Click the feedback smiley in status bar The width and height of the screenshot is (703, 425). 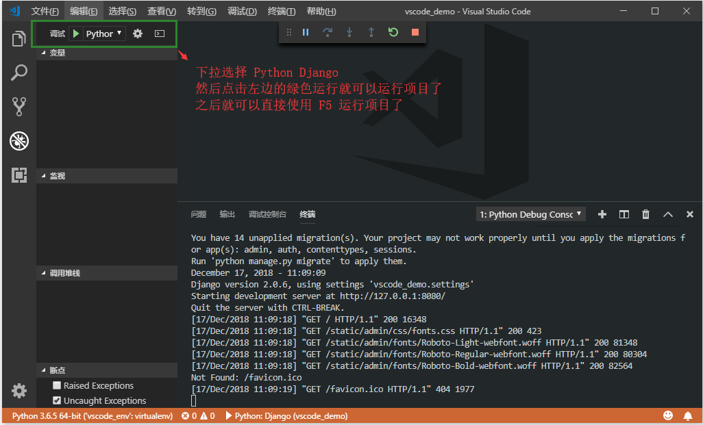(x=668, y=415)
